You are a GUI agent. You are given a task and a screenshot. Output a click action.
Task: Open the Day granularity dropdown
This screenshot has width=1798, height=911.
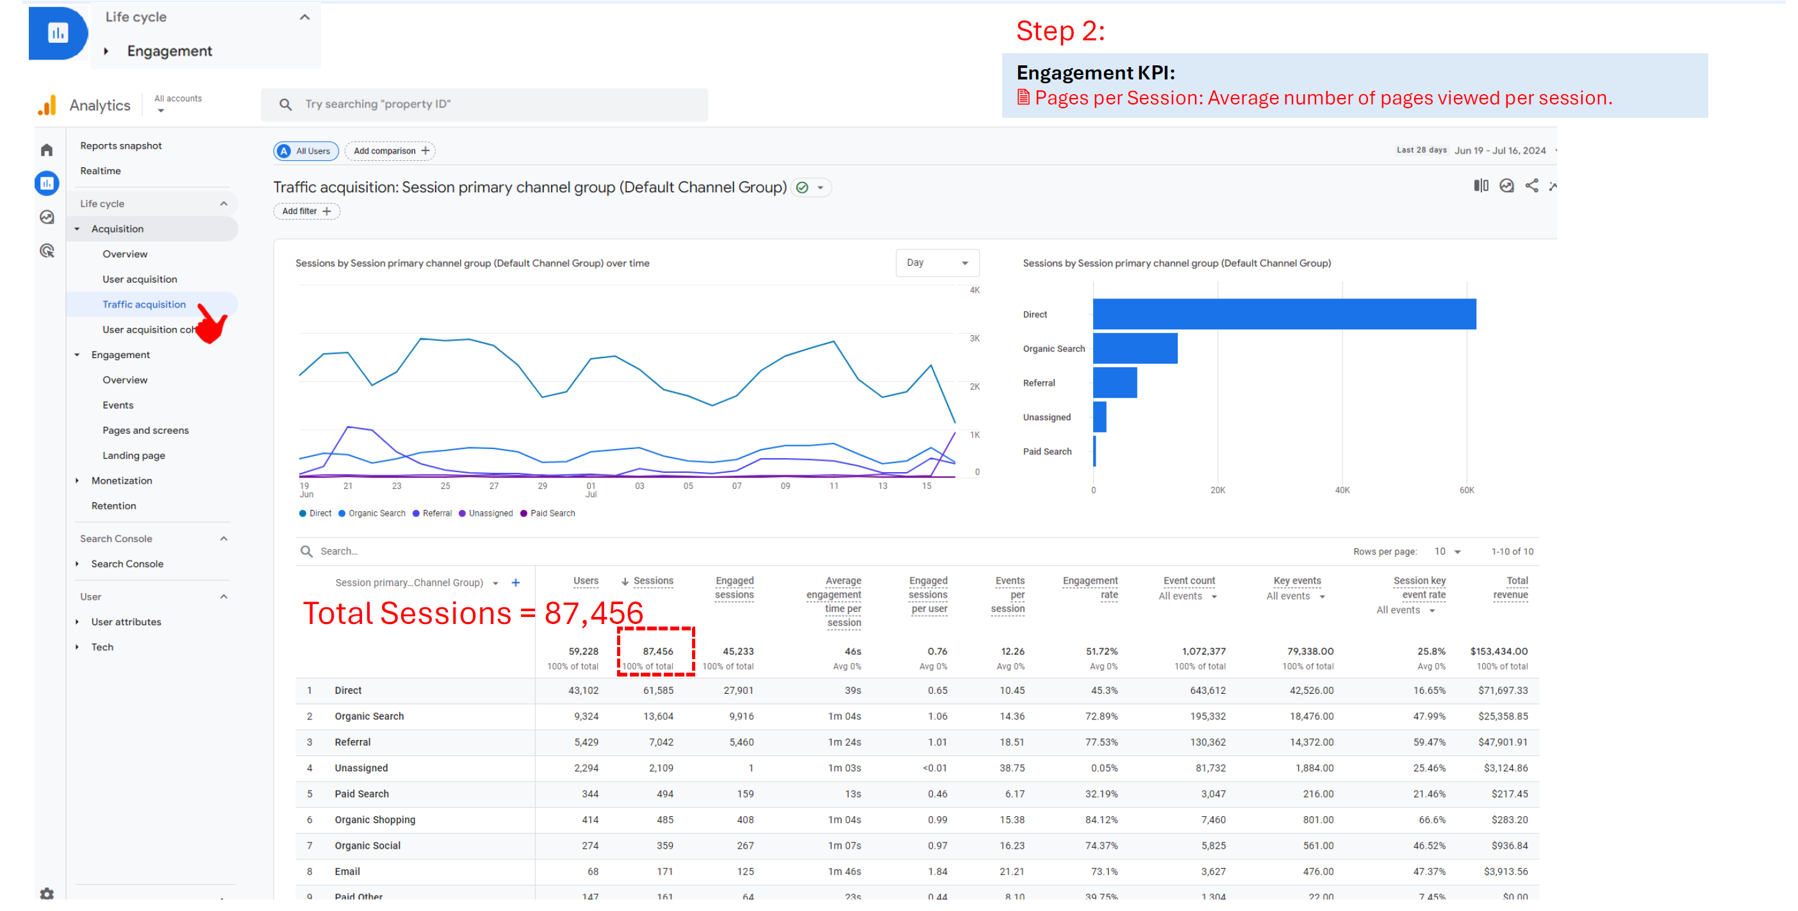(937, 263)
